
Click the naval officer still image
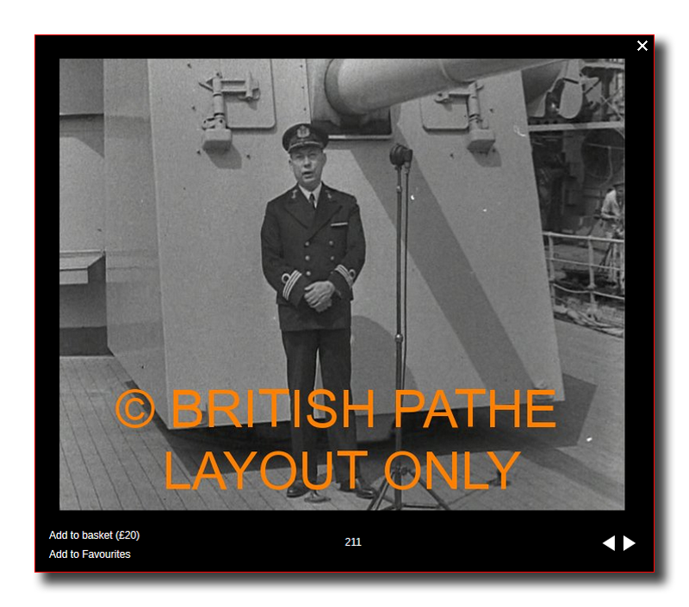(342, 284)
